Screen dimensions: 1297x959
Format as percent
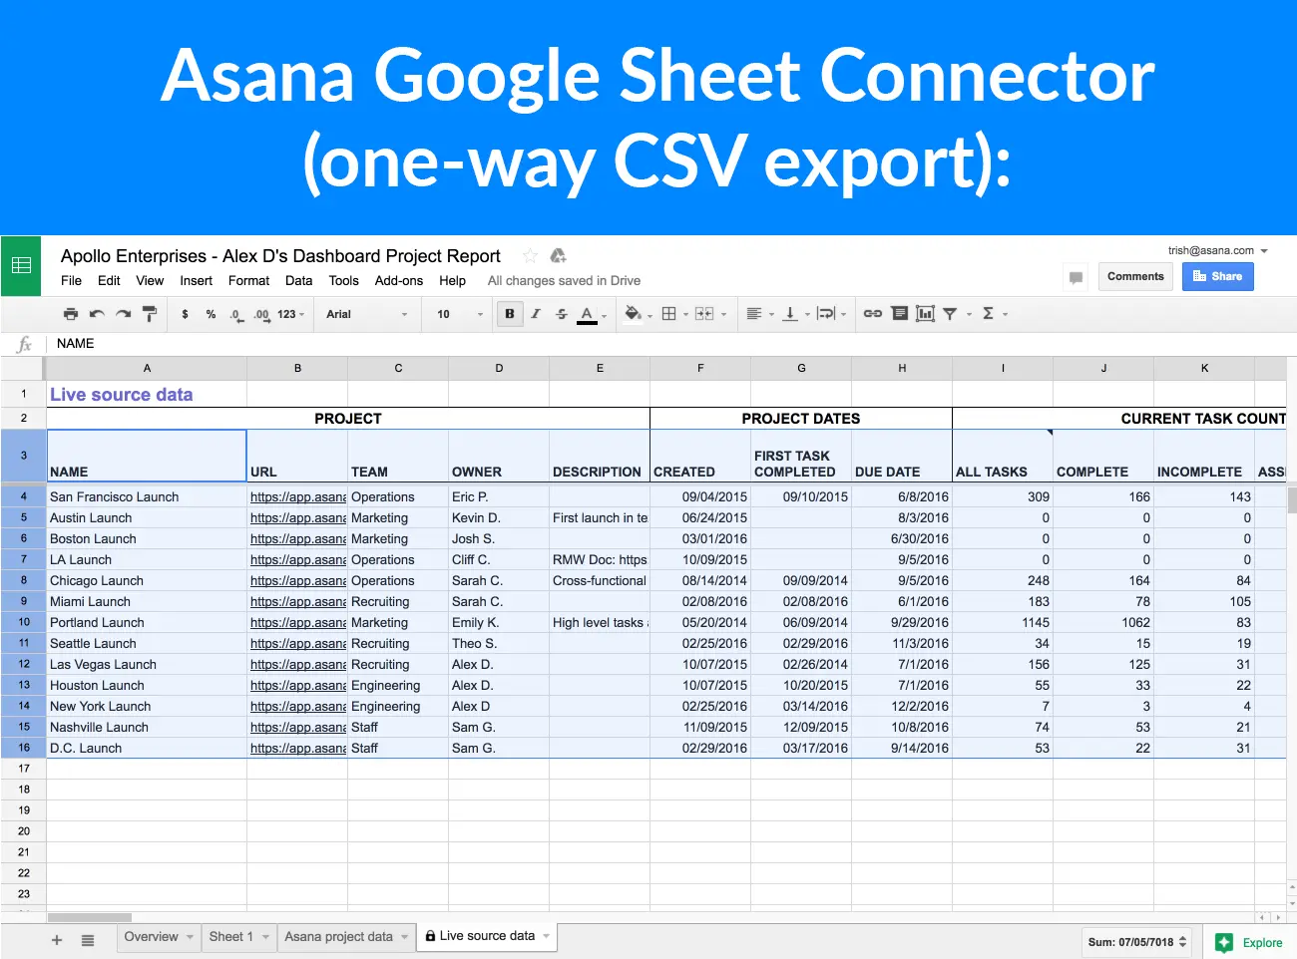coord(211,314)
